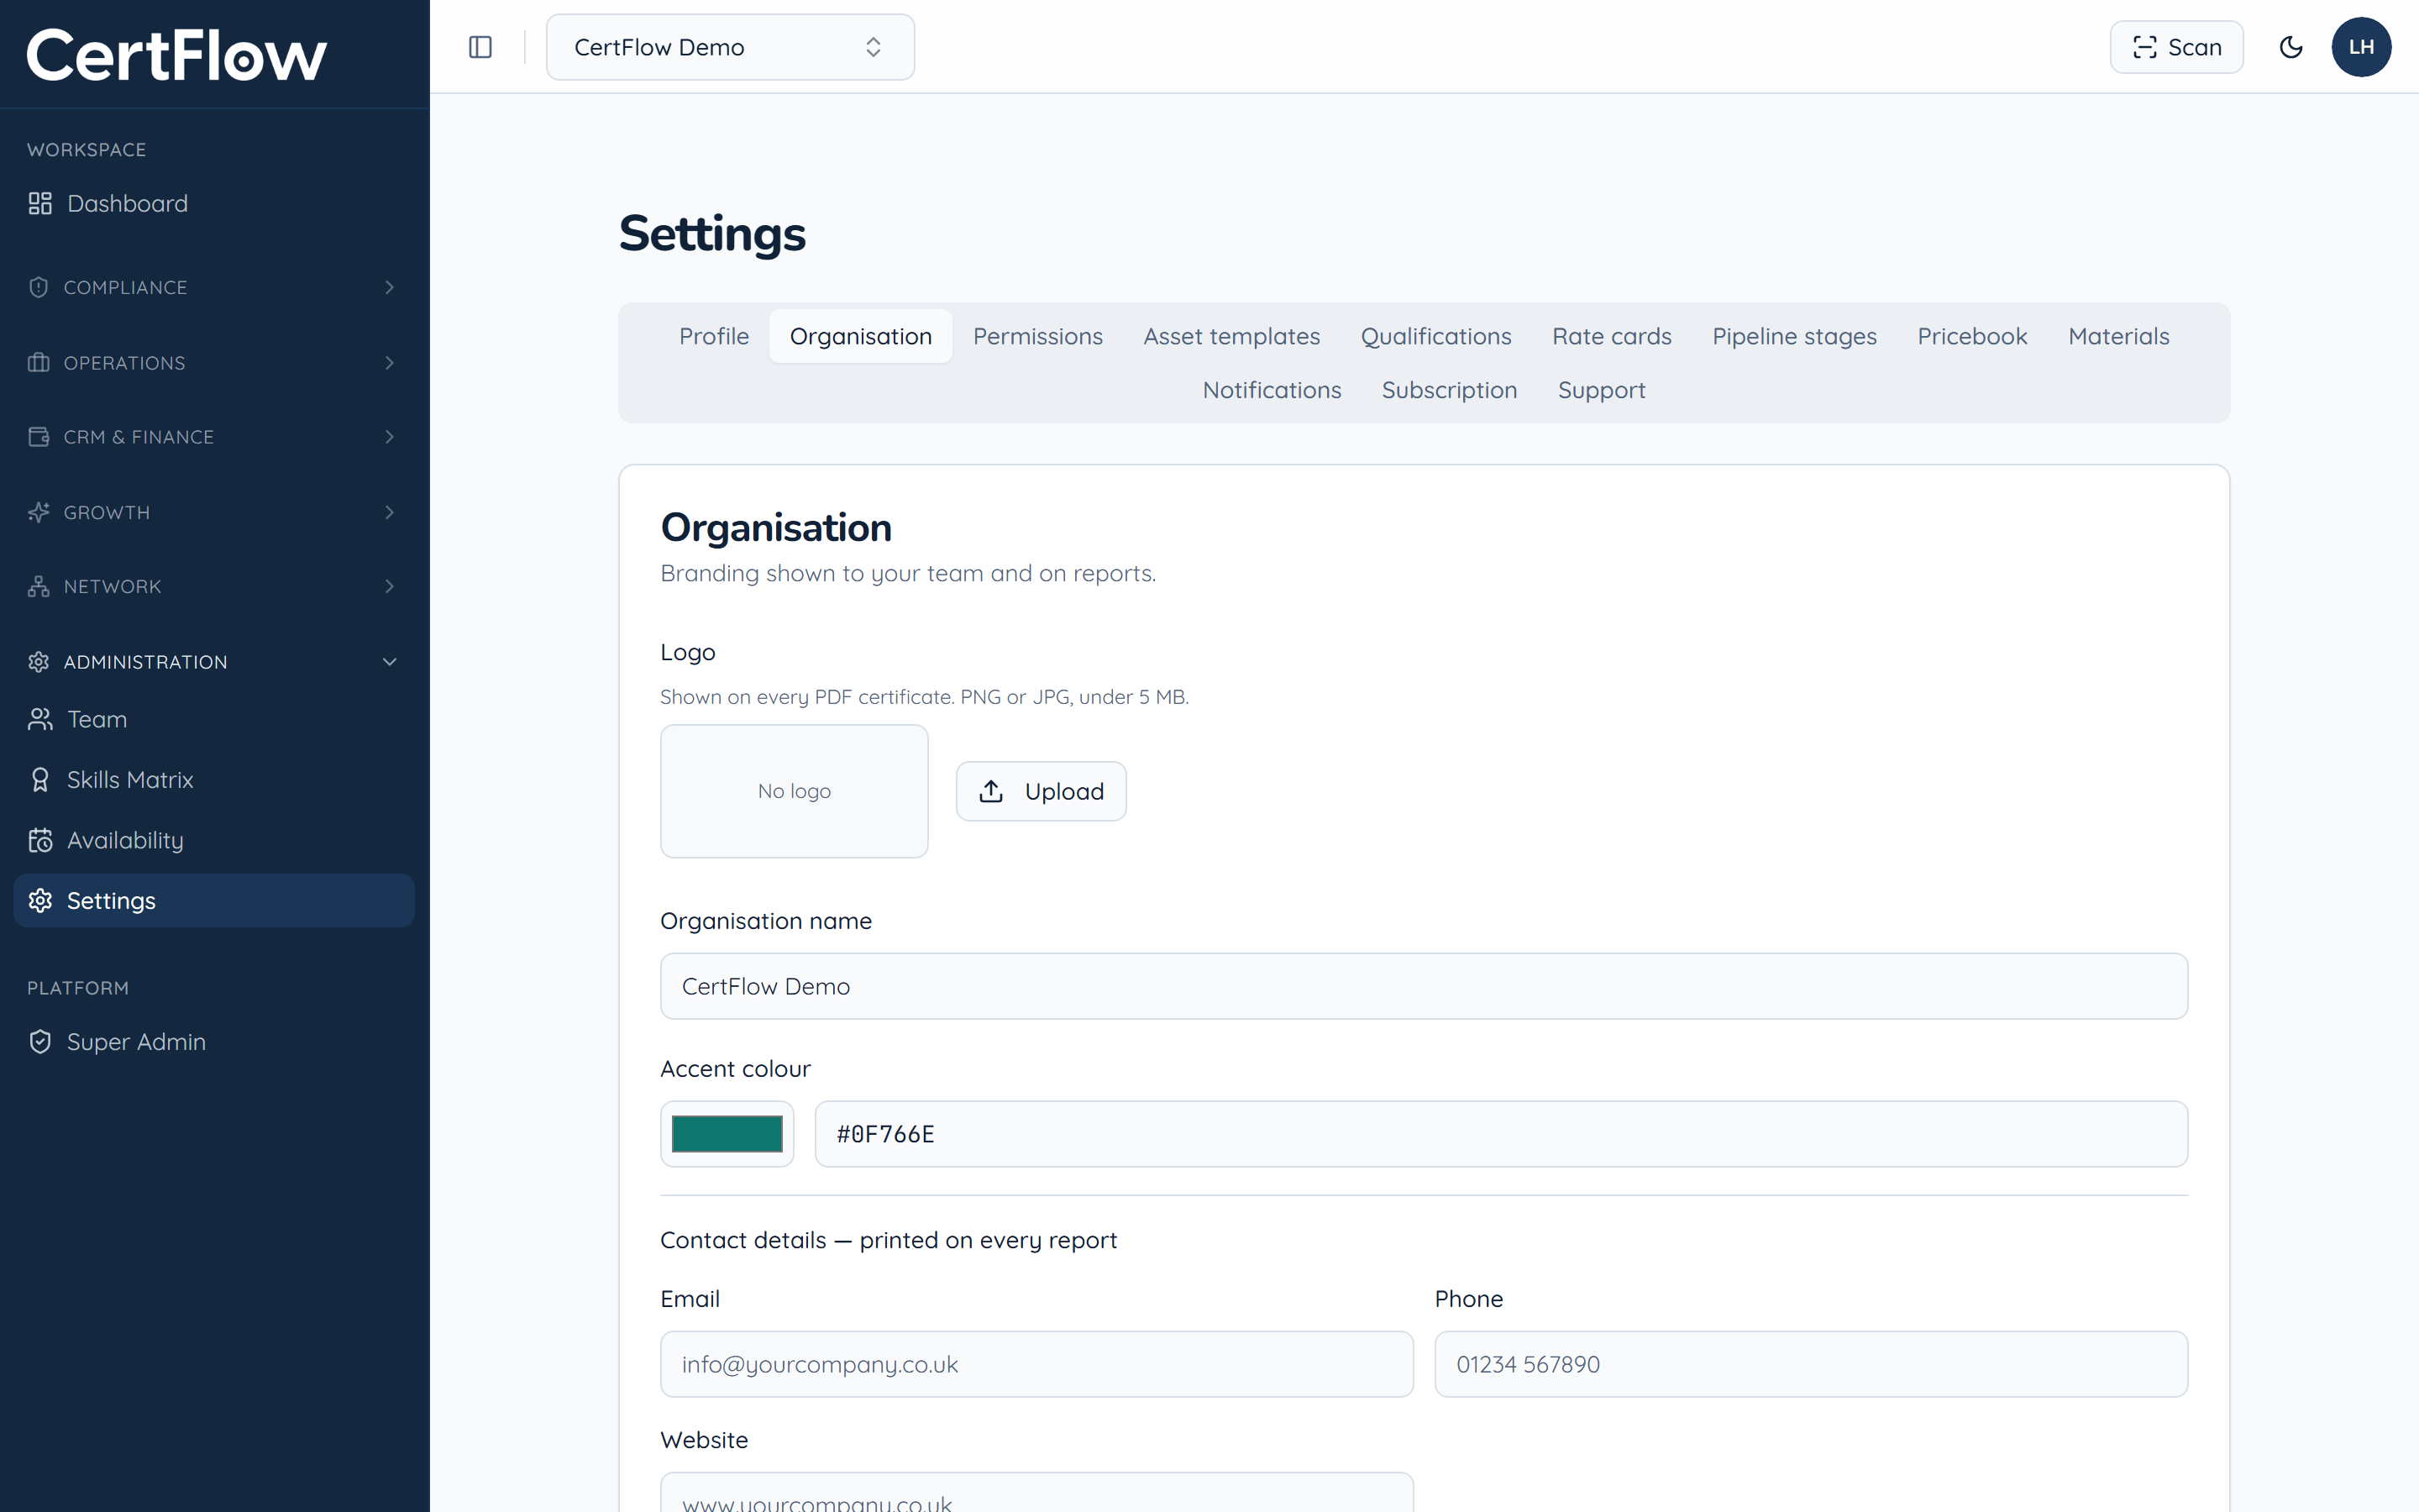Click the Operations briefcase icon

click(x=39, y=363)
